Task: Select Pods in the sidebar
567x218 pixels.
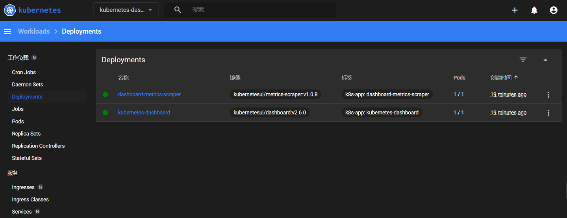Action: [18, 121]
